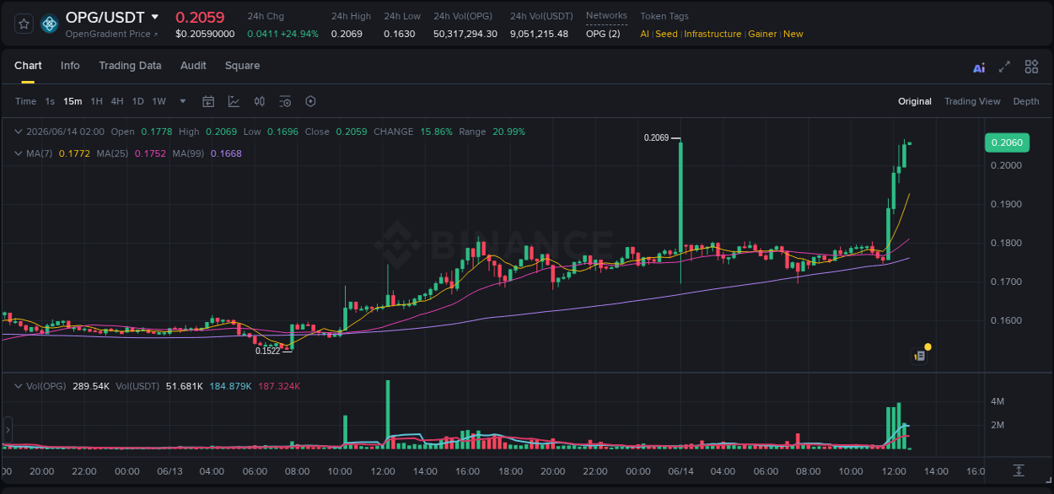Select the 15m chart interval
Viewport: 1054px width, 494px height.
[73, 101]
